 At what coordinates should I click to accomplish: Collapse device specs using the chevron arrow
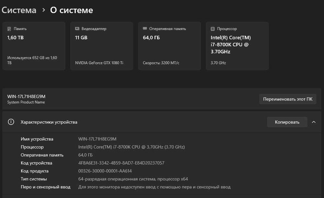[x=314, y=122]
